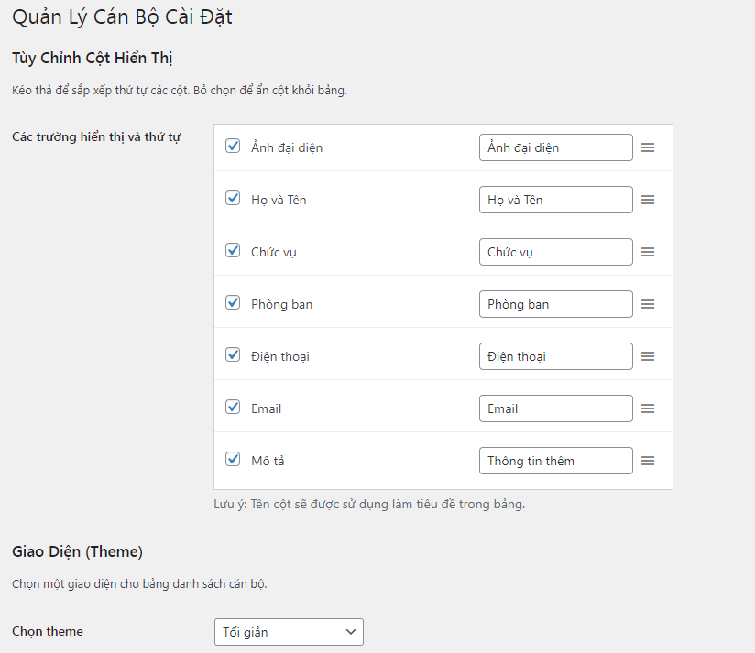755x653 pixels.
Task: Toggle the Email column checkbox
Action: click(x=233, y=407)
